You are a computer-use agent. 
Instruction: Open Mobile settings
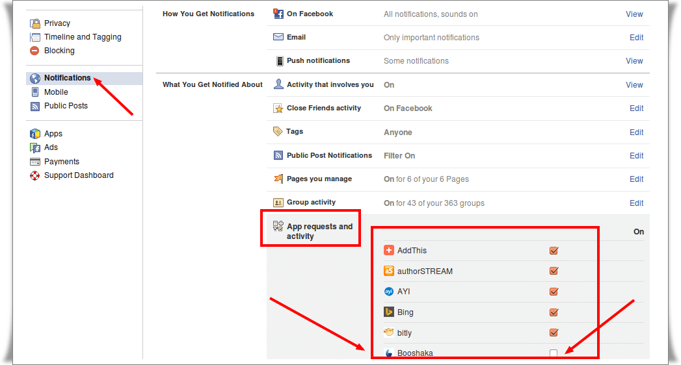click(x=56, y=92)
